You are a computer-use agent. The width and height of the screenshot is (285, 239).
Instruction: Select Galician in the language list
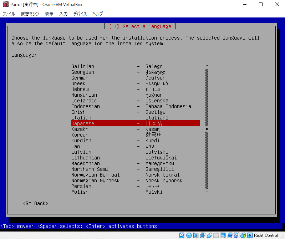pos(136,66)
